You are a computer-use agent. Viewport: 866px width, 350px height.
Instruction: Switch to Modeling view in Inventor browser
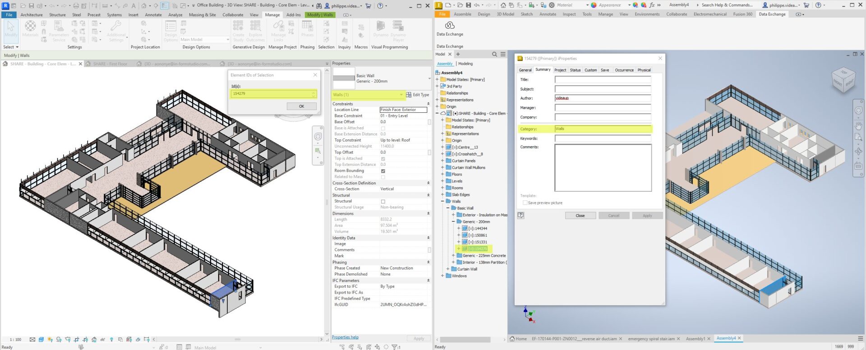click(x=465, y=64)
